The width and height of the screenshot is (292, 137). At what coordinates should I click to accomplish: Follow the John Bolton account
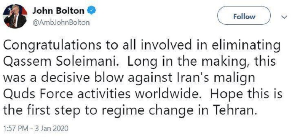tap(244, 16)
